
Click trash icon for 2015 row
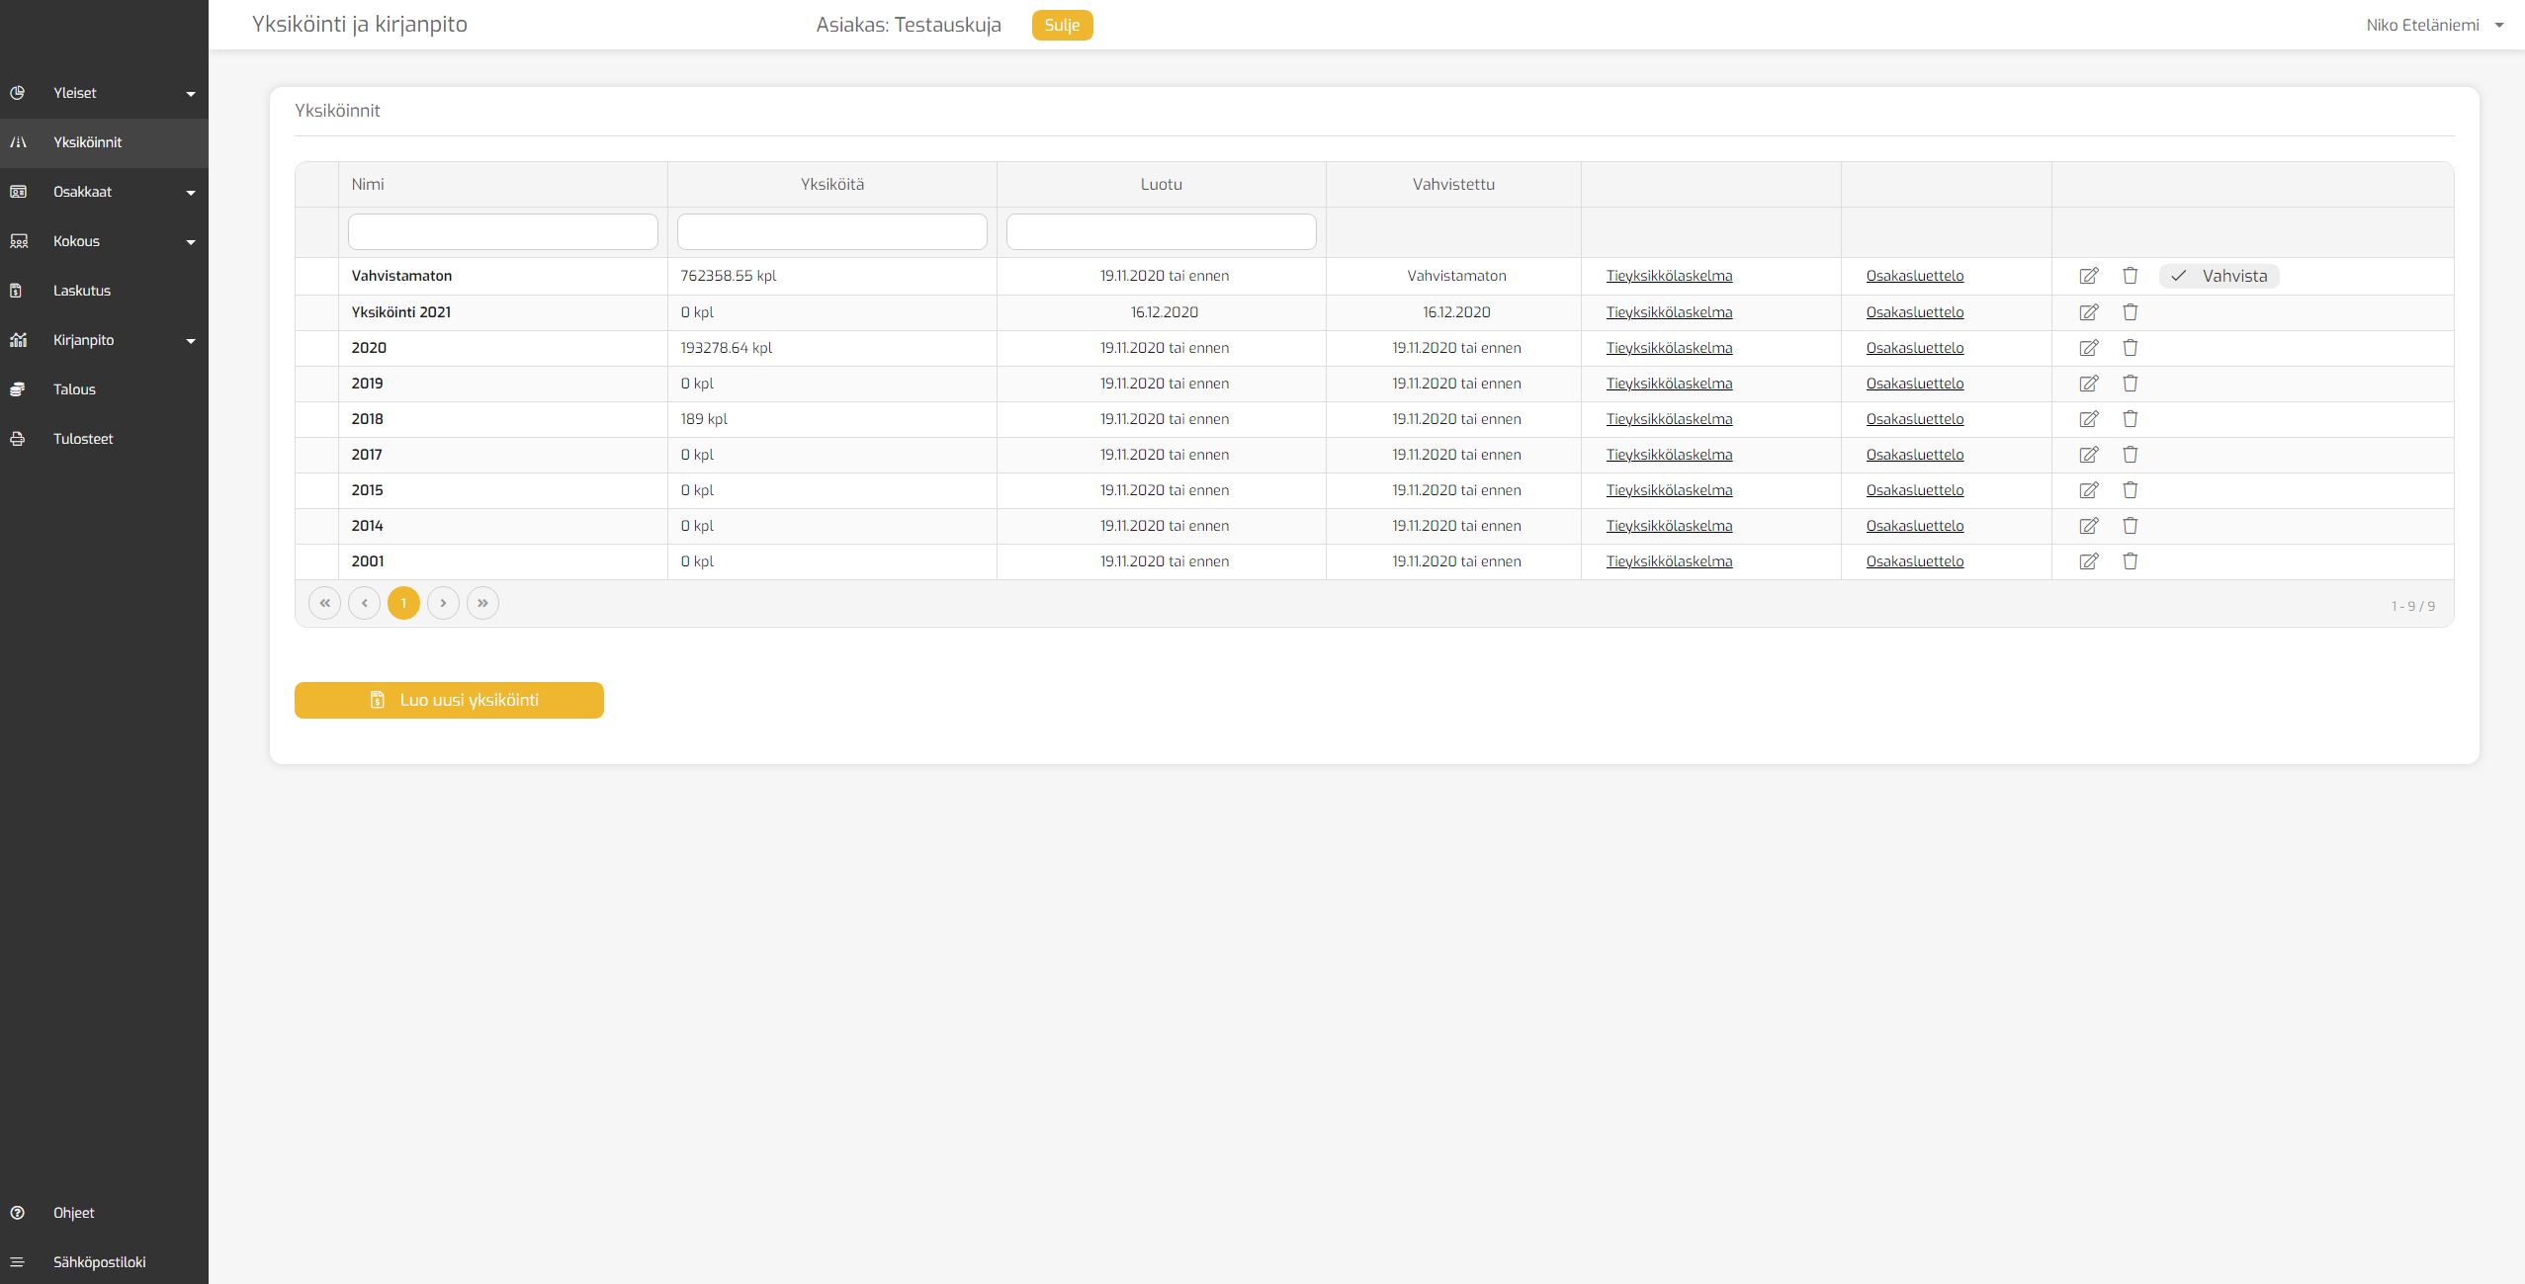2130,490
